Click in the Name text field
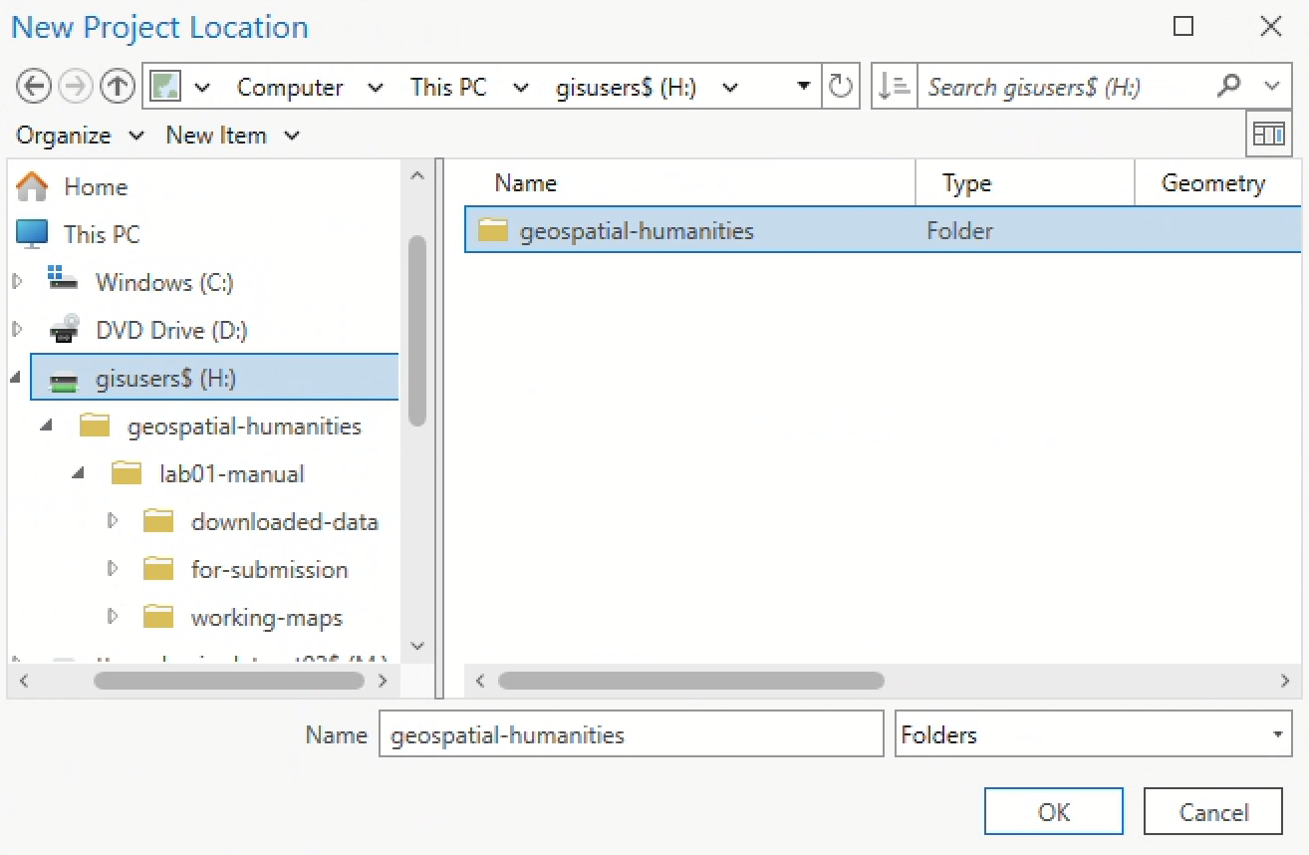 pyautogui.click(x=630, y=735)
